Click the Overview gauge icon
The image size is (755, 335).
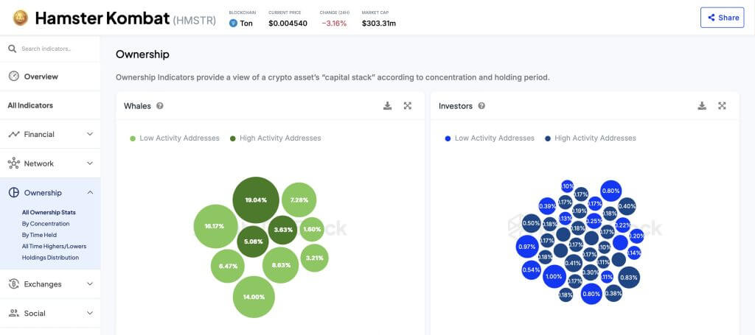pyautogui.click(x=13, y=77)
